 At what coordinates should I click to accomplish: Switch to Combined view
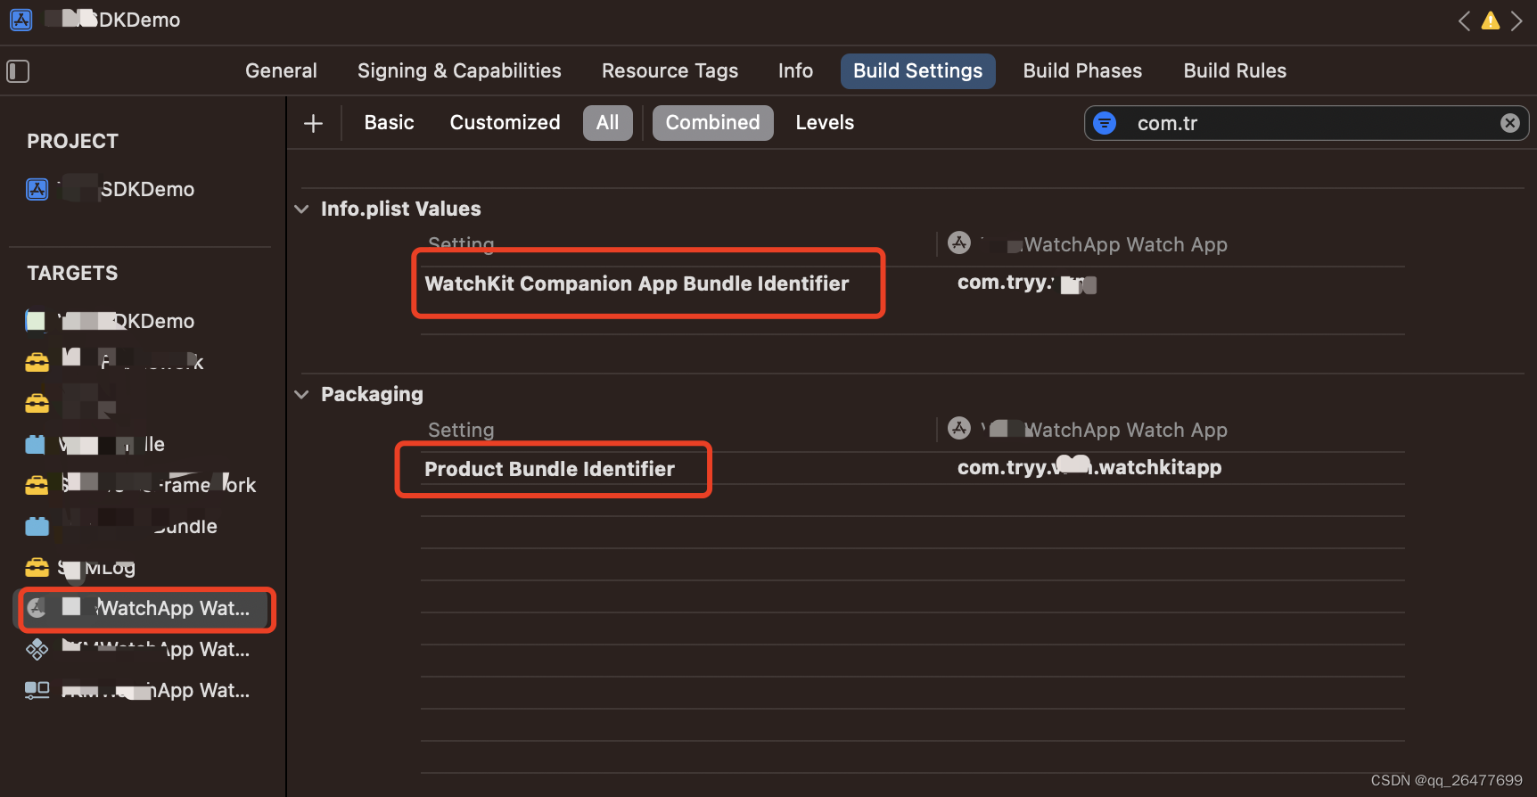pos(712,122)
